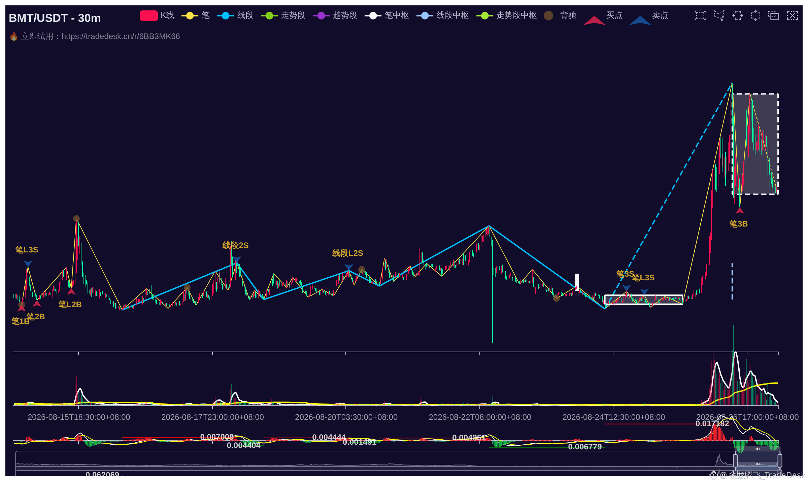Click the data zoom move handle bar
Screen dimensions: 808x484
coord(757,449)
